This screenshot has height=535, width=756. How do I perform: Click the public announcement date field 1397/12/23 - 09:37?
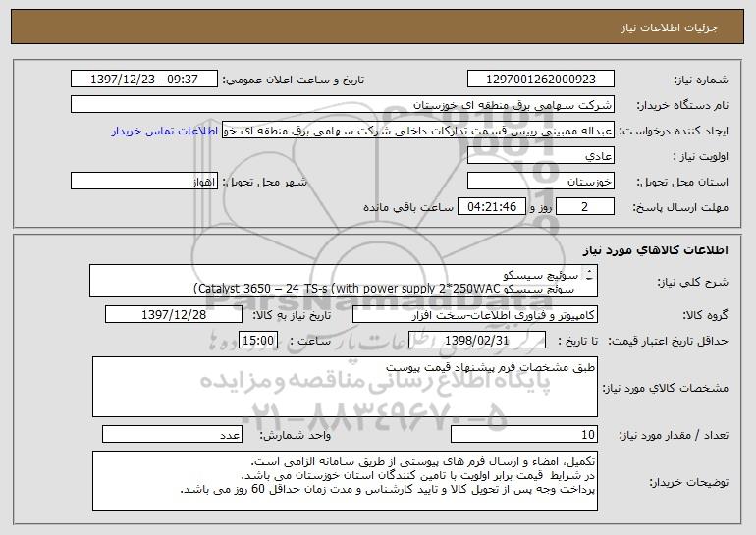click(x=144, y=80)
